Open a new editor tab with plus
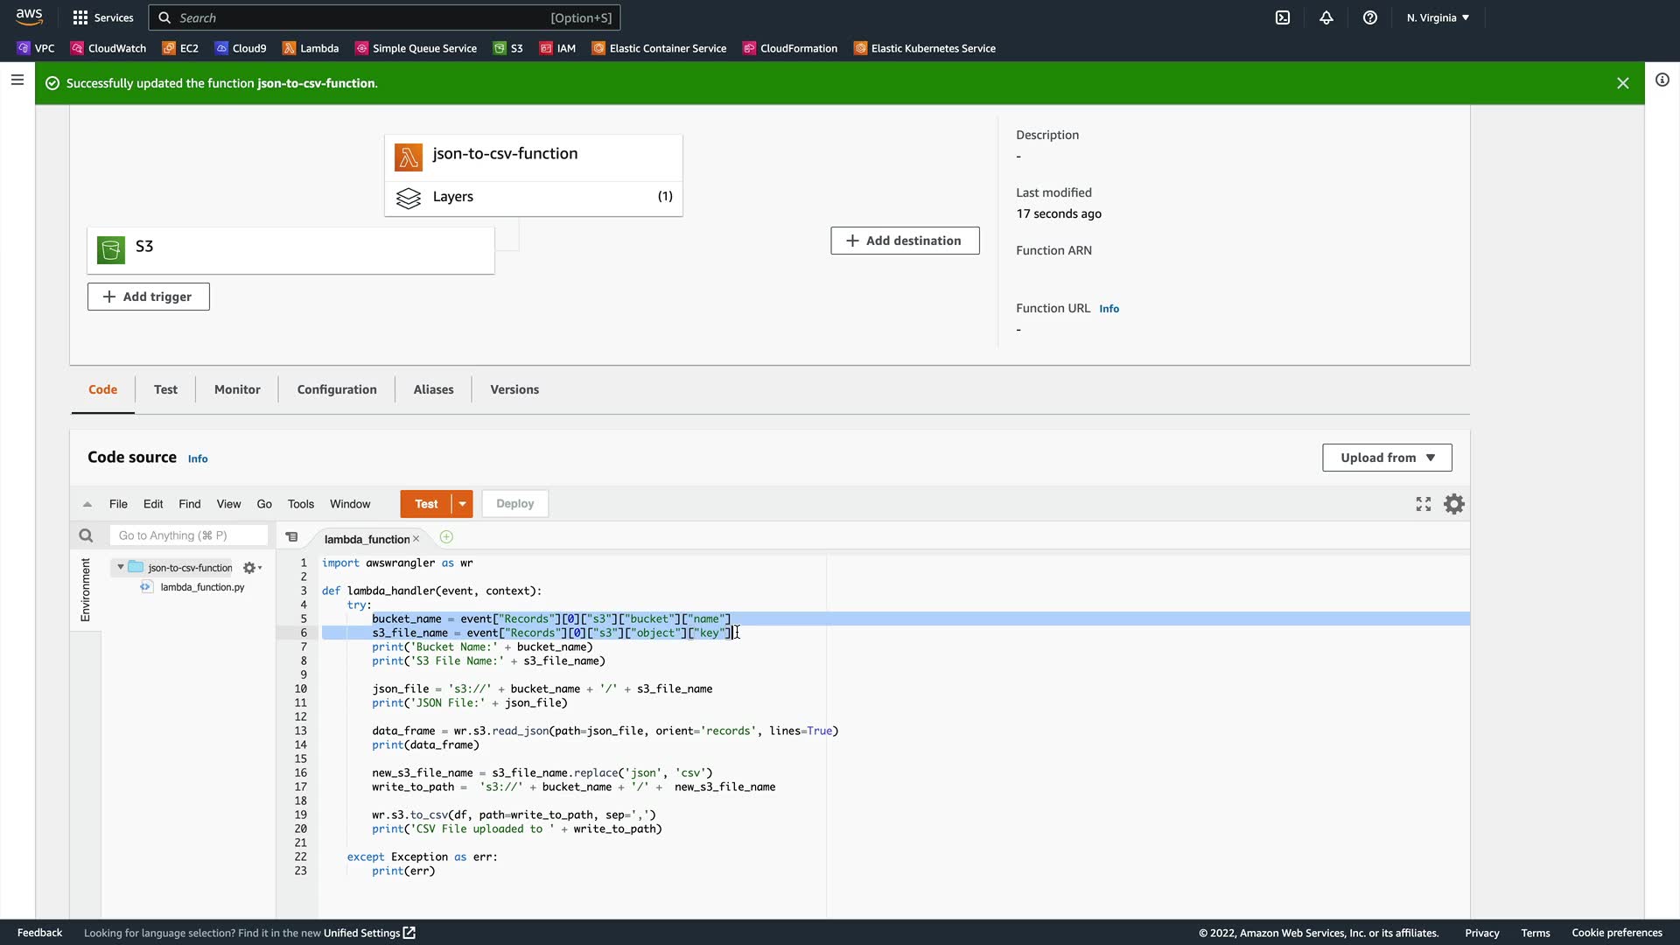The image size is (1680, 945). pyautogui.click(x=446, y=537)
